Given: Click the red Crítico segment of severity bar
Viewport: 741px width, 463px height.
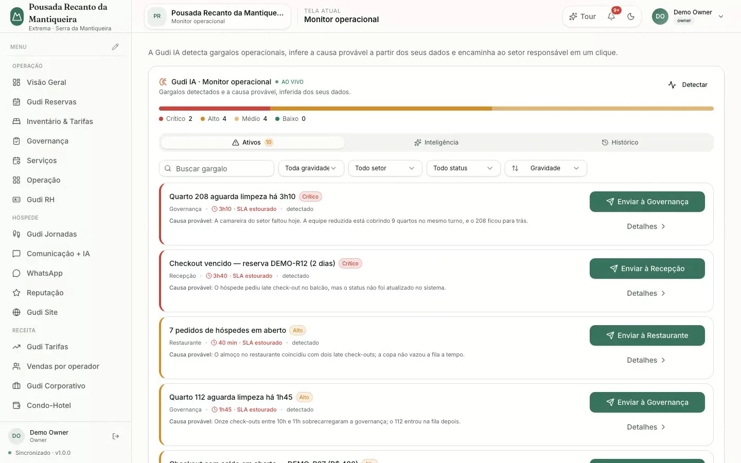Looking at the screenshot, I should 215,109.
